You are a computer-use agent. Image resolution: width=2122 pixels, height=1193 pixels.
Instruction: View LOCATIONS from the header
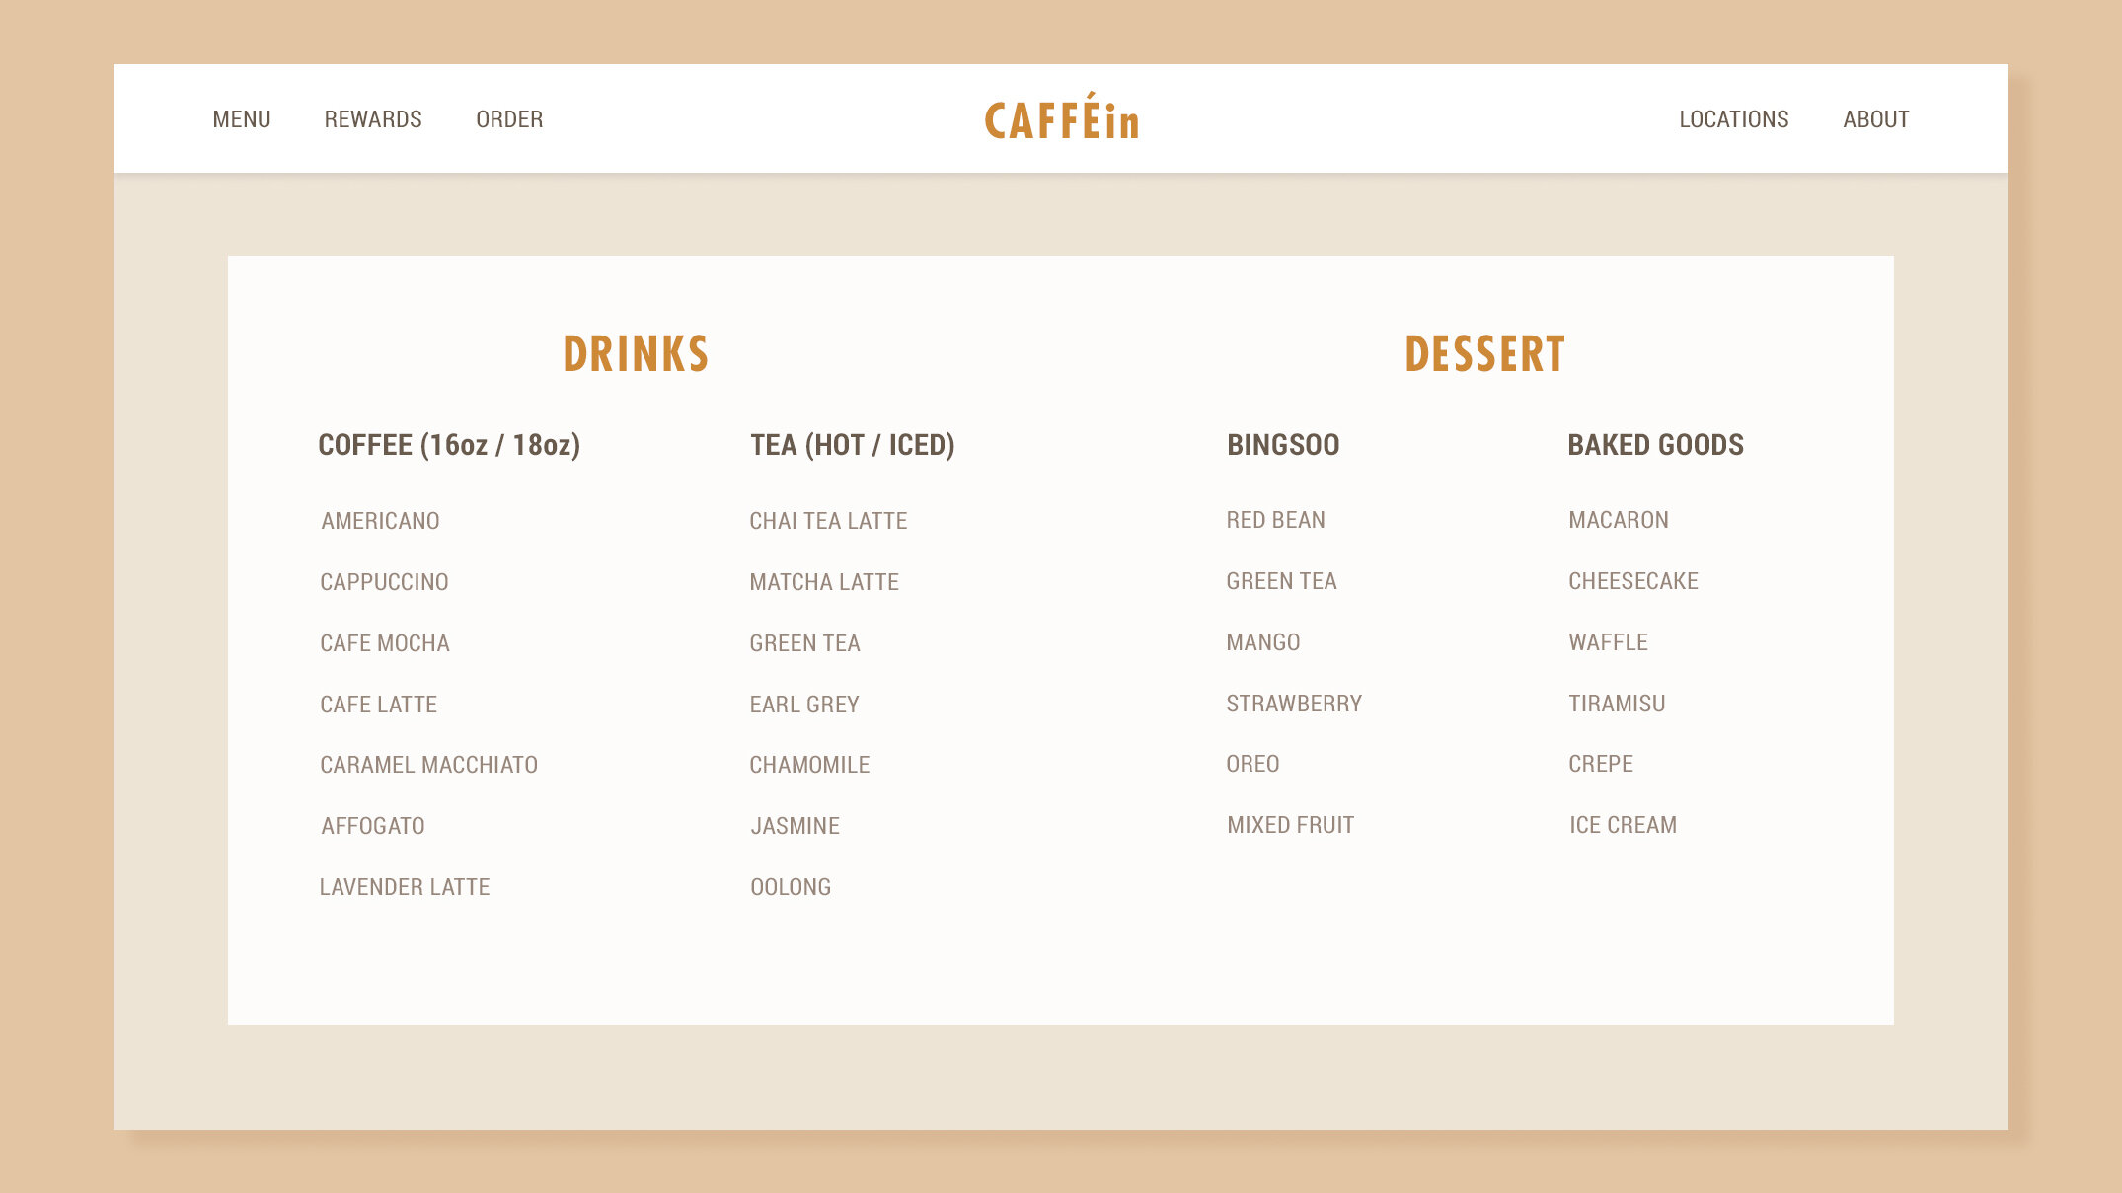pyautogui.click(x=1734, y=119)
